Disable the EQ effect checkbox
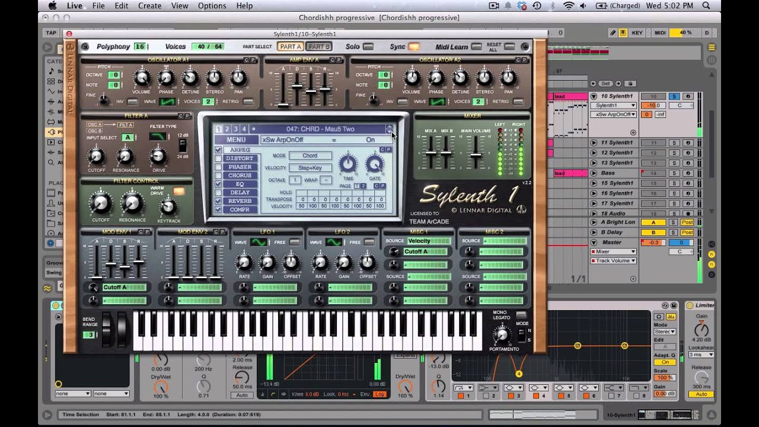This screenshot has height=427, width=759. tap(218, 184)
